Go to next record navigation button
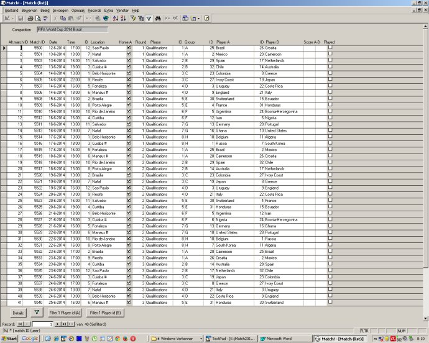 57,324
